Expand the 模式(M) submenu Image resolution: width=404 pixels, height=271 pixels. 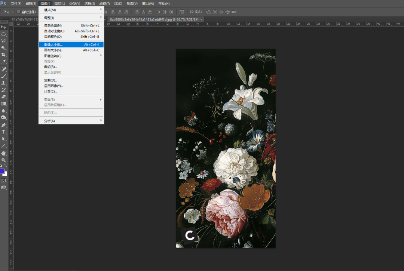pos(71,10)
